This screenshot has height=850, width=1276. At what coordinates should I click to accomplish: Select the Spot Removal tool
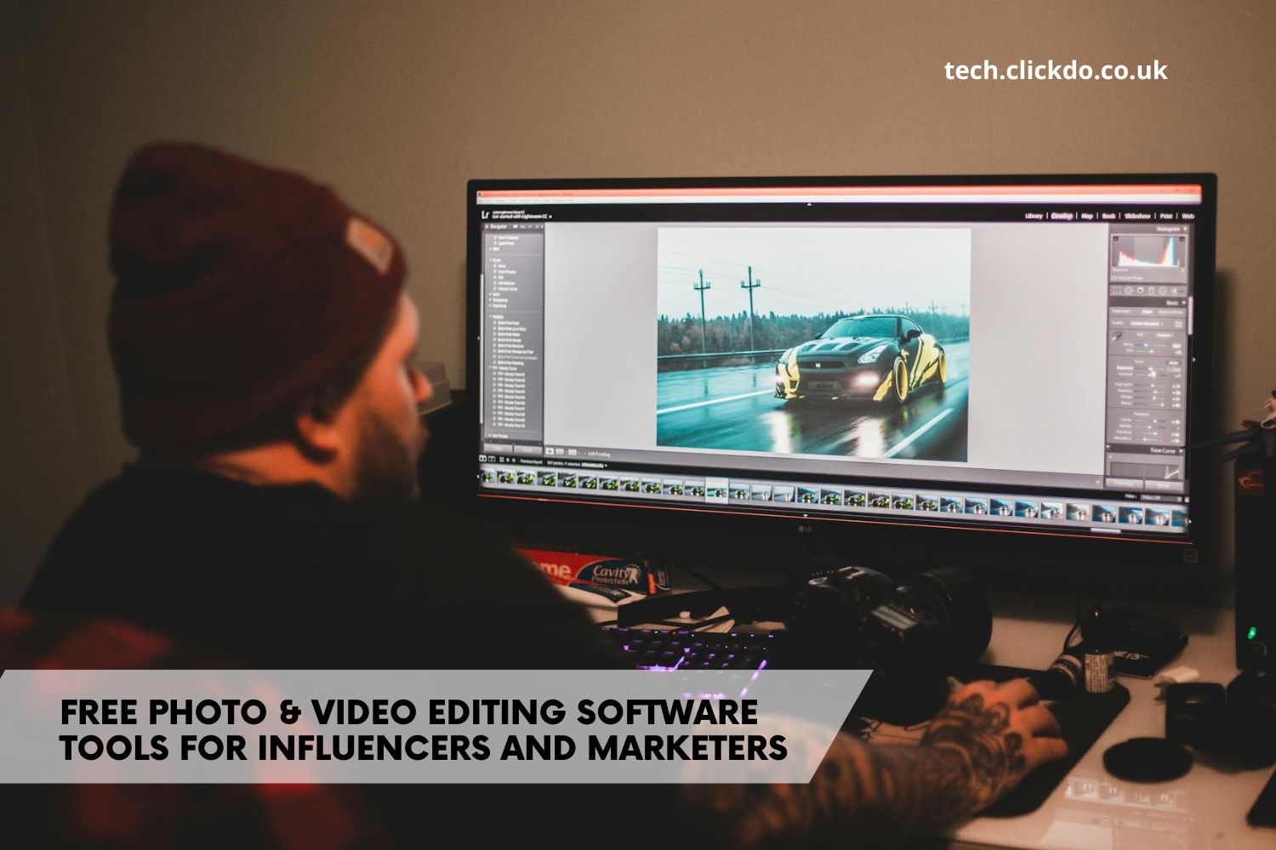coord(1128,291)
